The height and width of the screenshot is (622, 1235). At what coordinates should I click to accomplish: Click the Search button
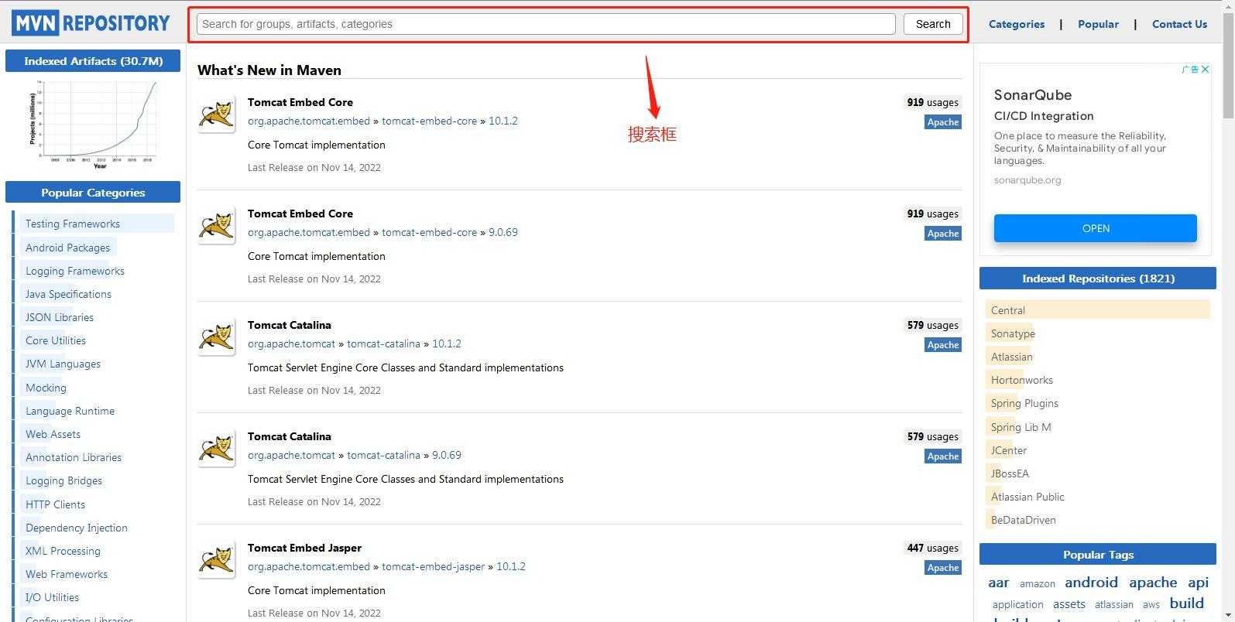click(933, 24)
